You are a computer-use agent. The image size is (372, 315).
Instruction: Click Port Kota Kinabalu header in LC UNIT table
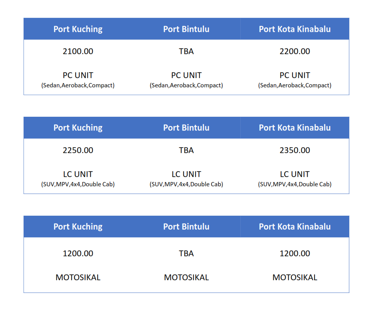point(295,128)
